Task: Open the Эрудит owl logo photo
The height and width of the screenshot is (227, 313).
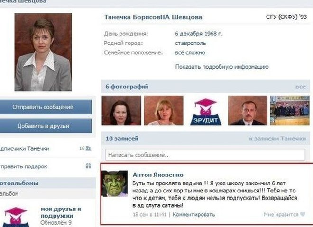Action: click(206, 112)
